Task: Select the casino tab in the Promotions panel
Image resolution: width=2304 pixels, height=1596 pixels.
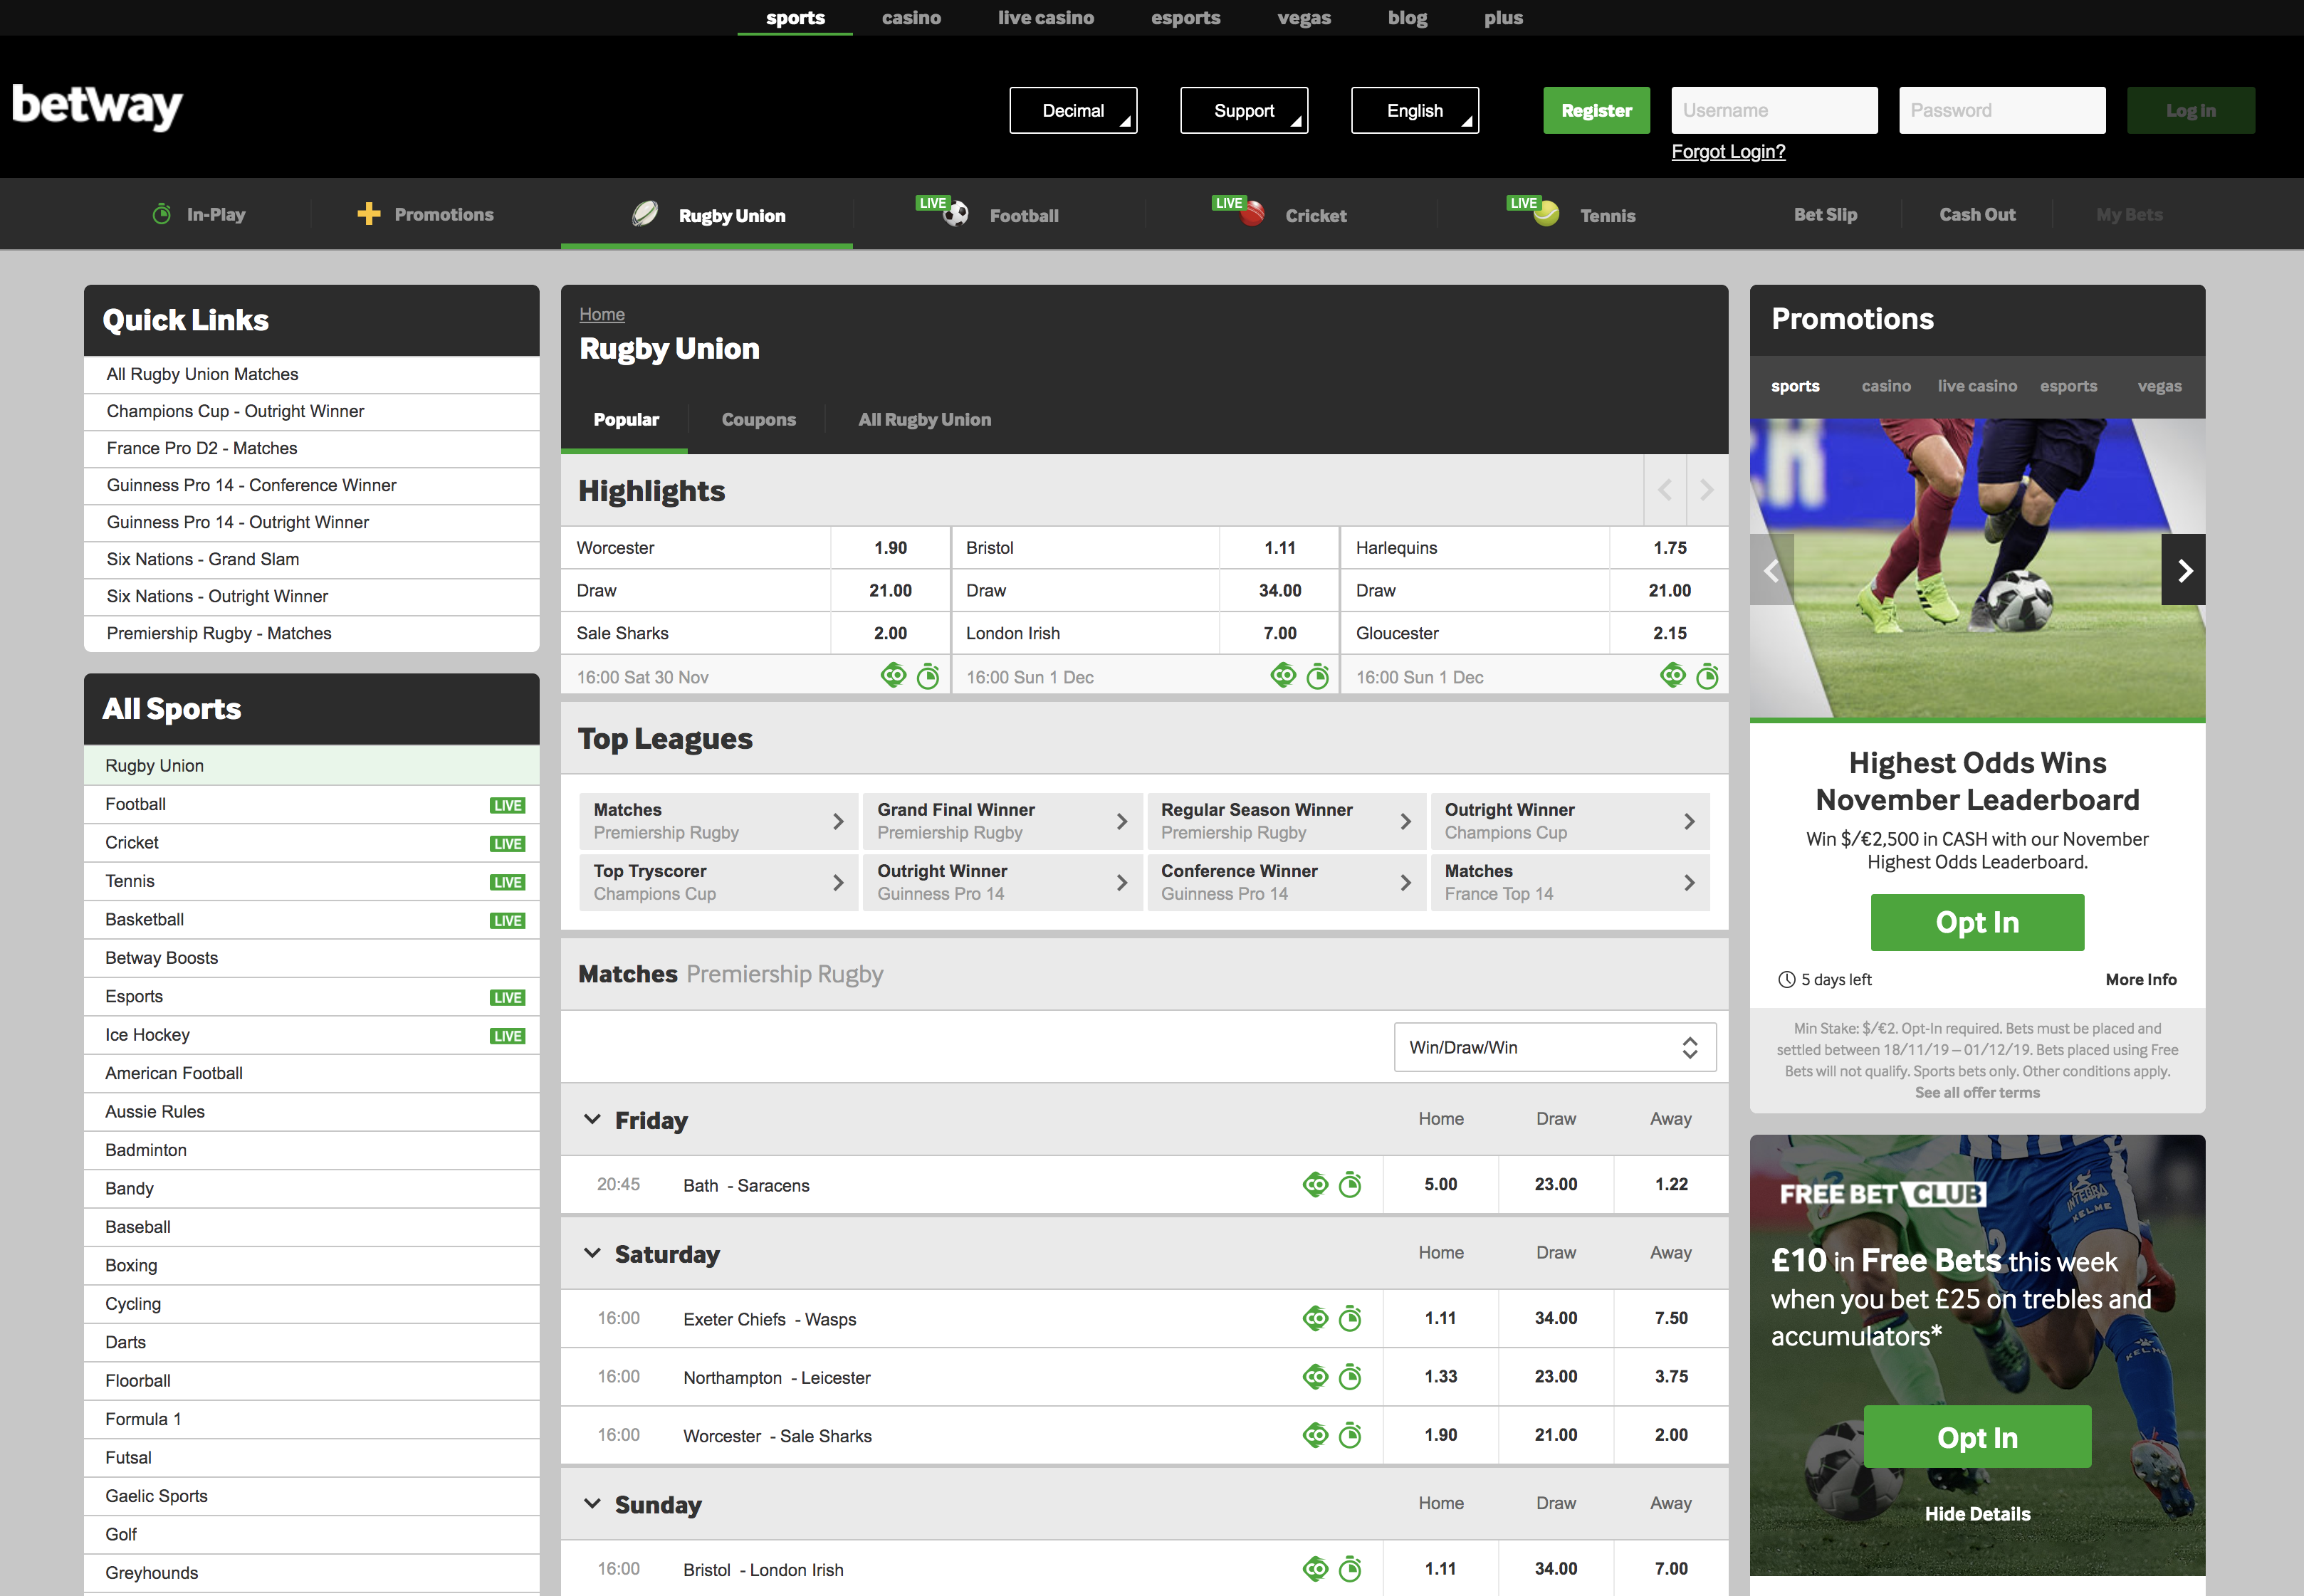Action: tap(1886, 386)
